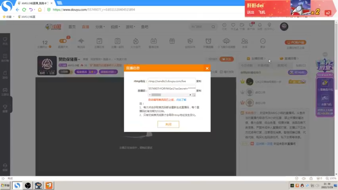Open the 火力全开 flame icon

point(136,41)
